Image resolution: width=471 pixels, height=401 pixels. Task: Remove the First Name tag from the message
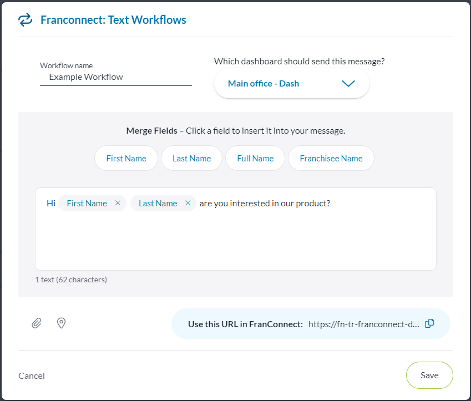tap(118, 204)
